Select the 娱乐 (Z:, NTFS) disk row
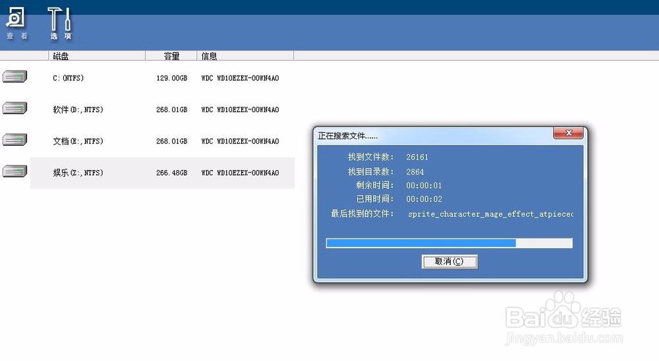 click(162, 173)
